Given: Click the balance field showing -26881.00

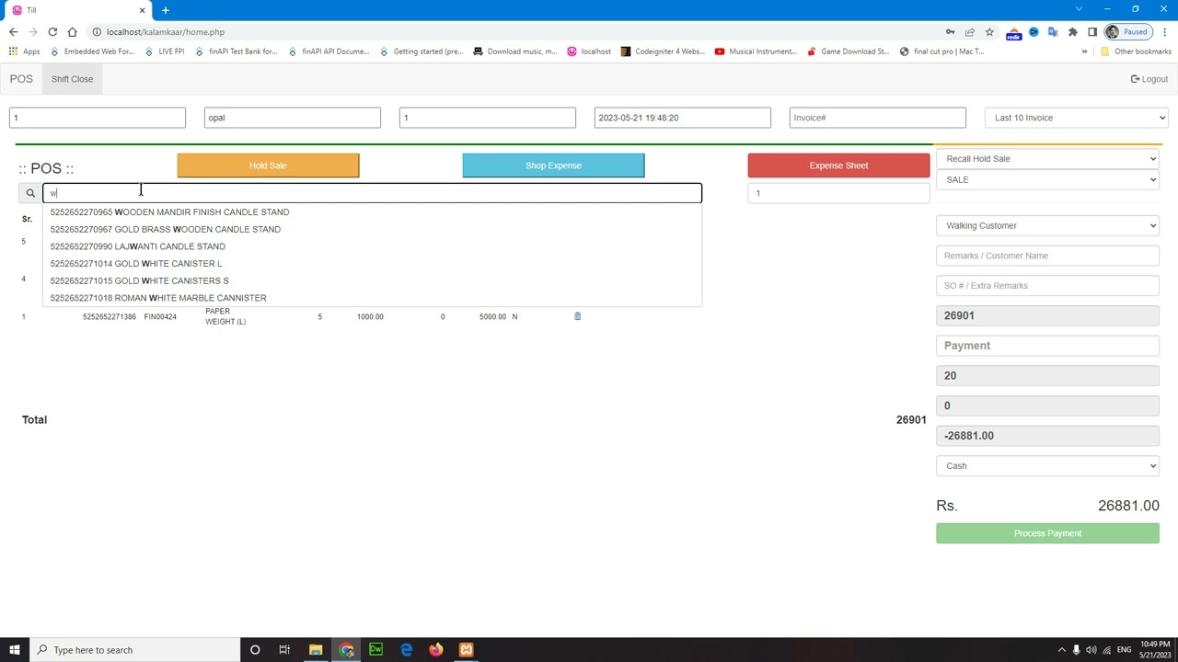Looking at the screenshot, I should (x=1047, y=436).
